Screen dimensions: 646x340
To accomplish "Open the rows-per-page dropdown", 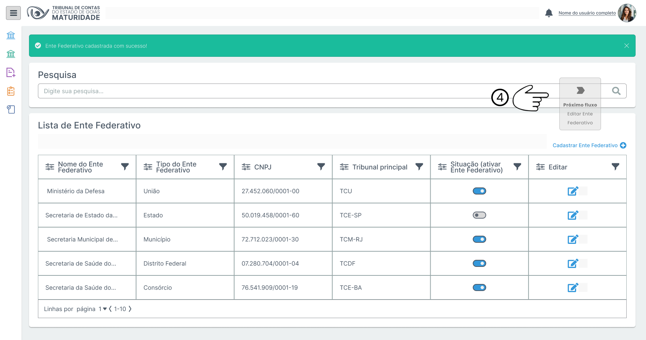I will pos(103,309).
